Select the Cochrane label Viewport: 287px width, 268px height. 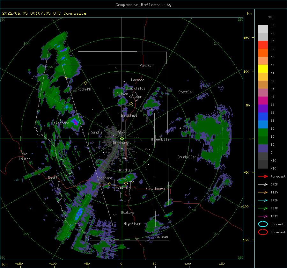click(x=104, y=178)
